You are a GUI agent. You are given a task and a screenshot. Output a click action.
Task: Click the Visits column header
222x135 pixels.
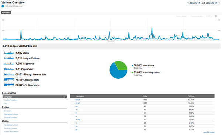(145, 96)
